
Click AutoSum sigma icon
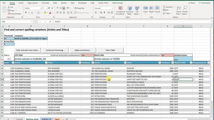pos(164,7)
